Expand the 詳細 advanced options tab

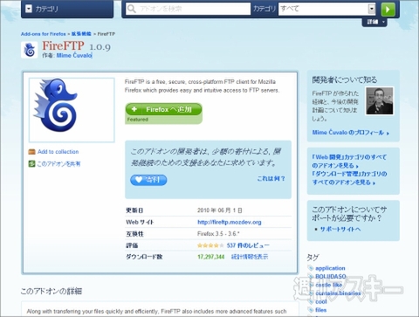pyautogui.click(x=374, y=22)
